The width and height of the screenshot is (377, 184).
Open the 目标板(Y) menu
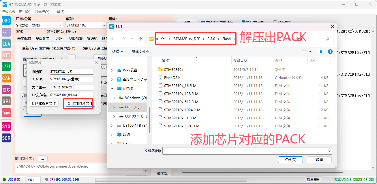pos(42,12)
